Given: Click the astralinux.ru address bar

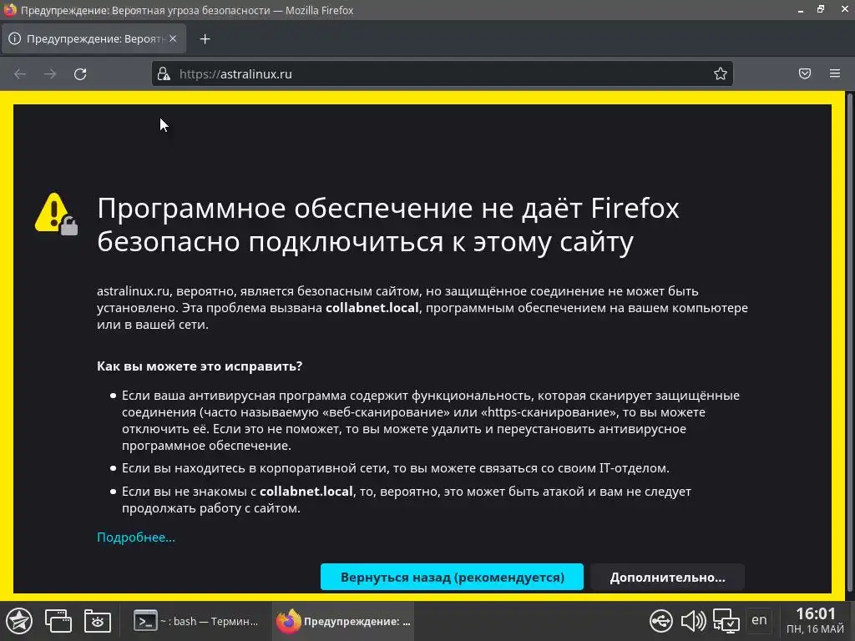Looking at the screenshot, I should point(442,74).
